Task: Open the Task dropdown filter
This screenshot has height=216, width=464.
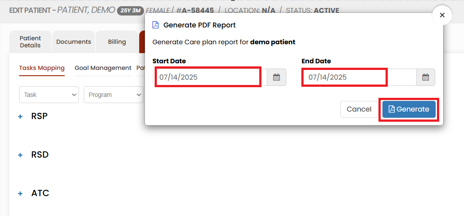Action: (49, 95)
